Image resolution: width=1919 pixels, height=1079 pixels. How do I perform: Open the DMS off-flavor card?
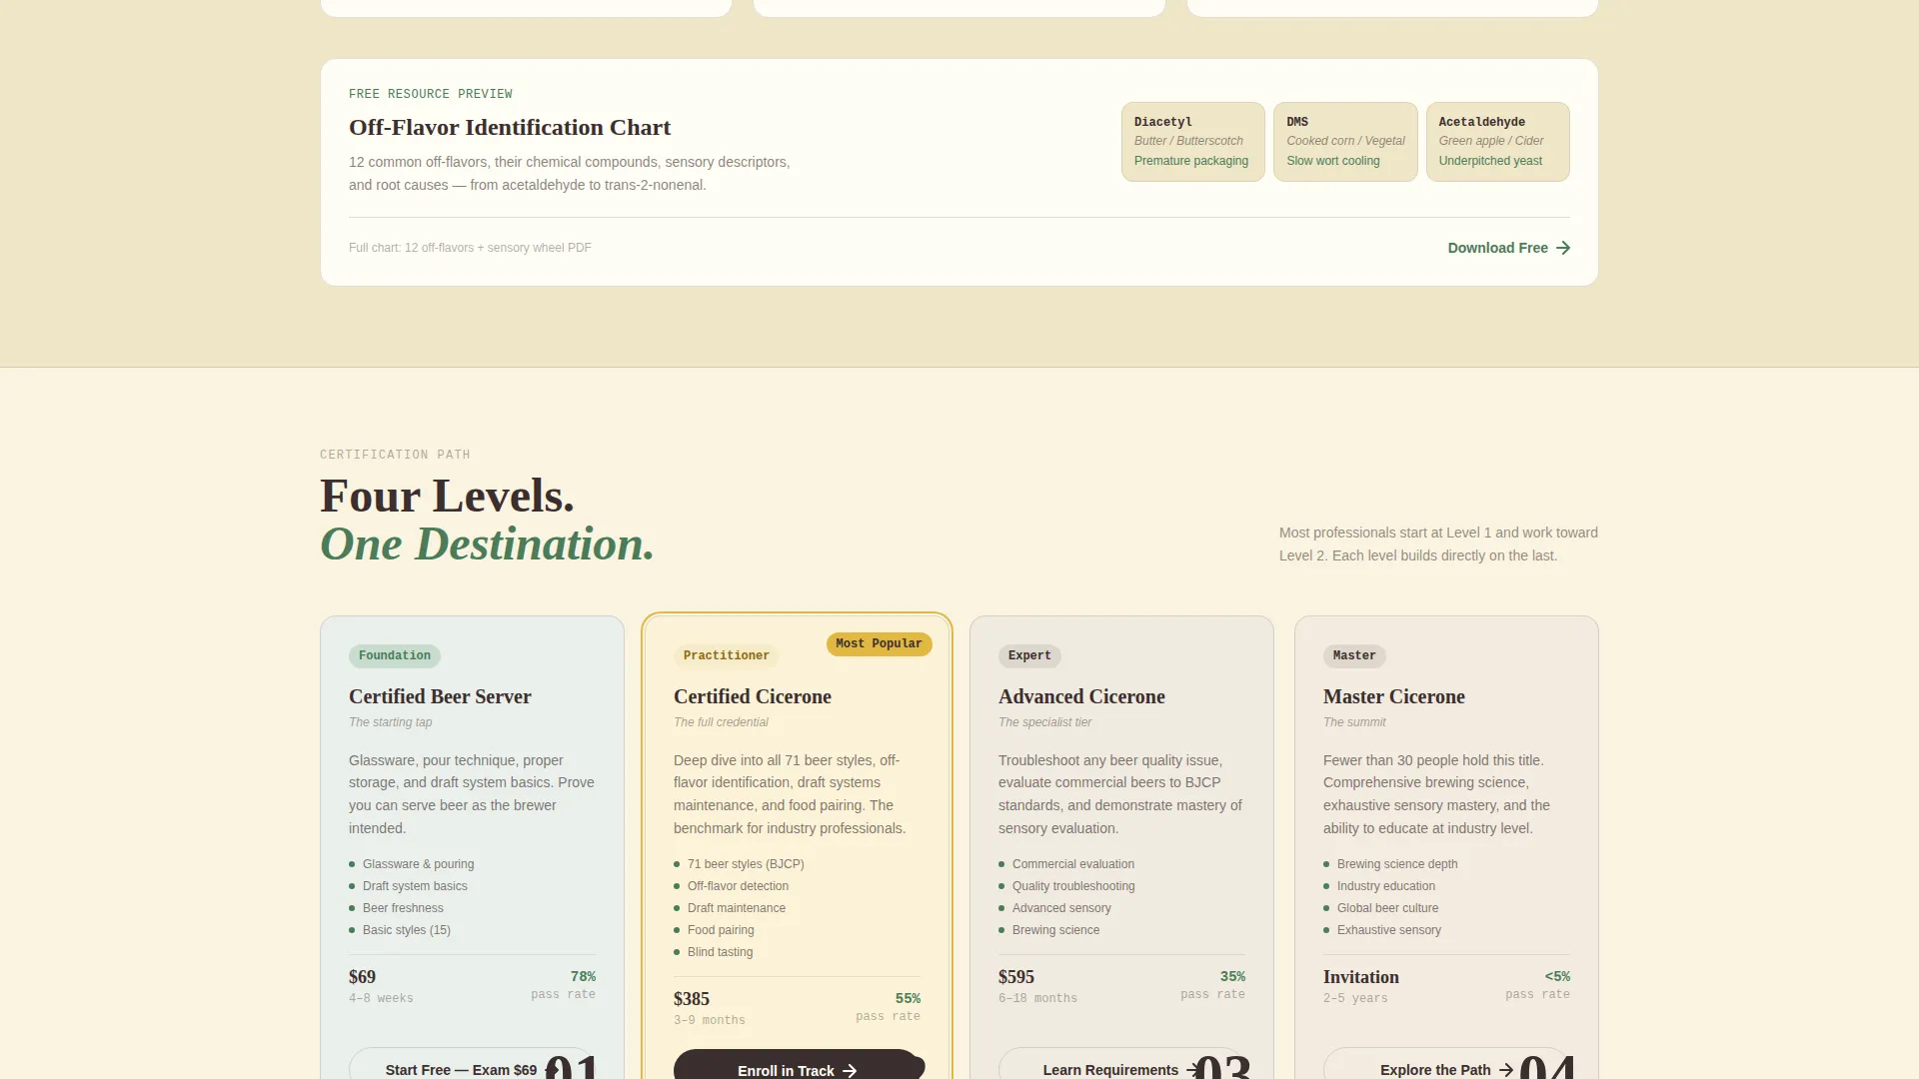(x=1345, y=142)
